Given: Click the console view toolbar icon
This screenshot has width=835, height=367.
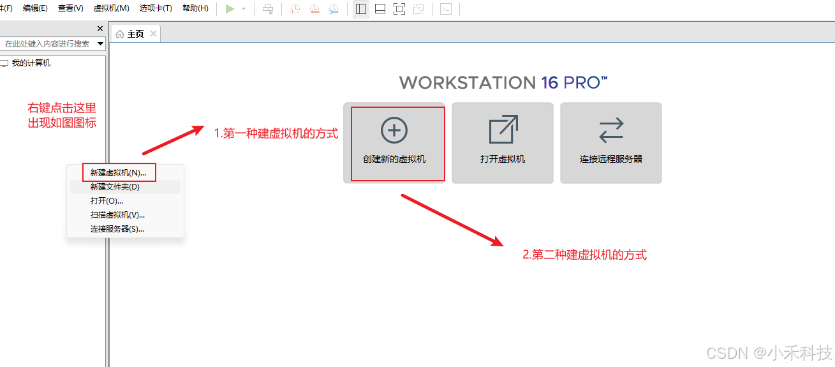Looking at the screenshot, I should tap(447, 9).
